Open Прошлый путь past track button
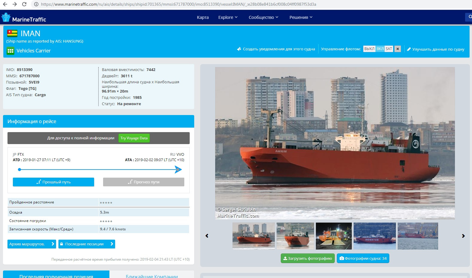 [x=53, y=182]
